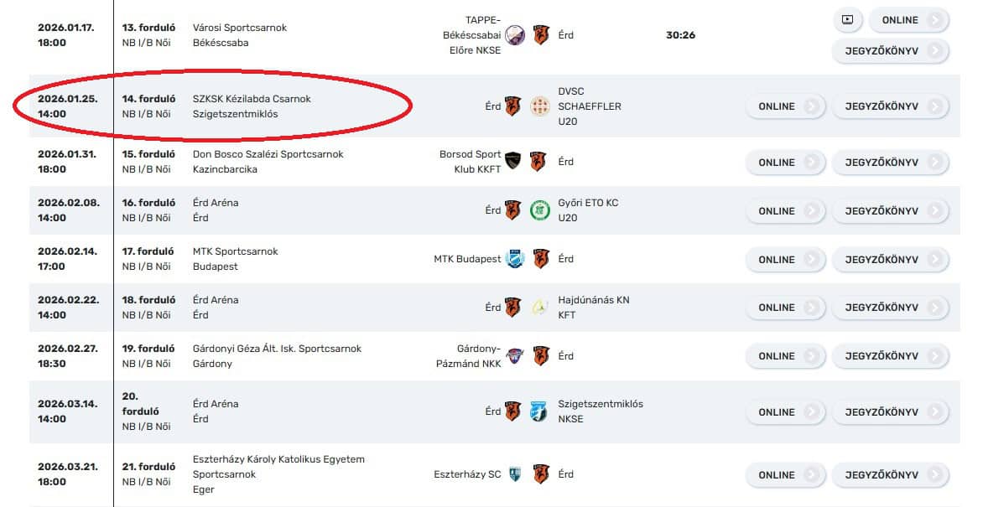Click the TAPPE-Békéscsabai Előre NKSE team logo

point(515,35)
